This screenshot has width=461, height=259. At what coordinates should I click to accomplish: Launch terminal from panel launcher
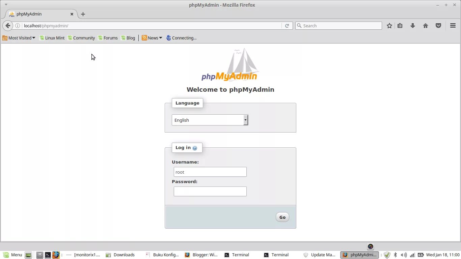[x=48, y=255]
